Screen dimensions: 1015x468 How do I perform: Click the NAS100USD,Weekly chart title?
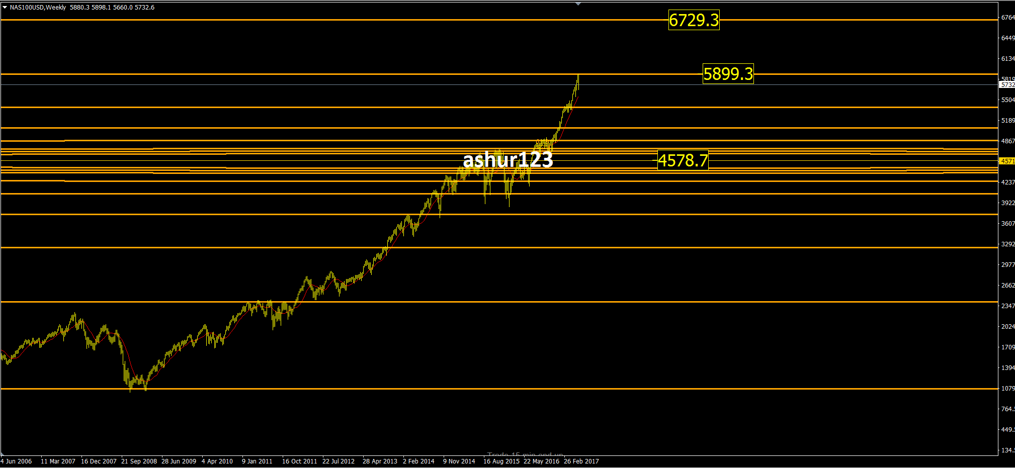(38, 8)
